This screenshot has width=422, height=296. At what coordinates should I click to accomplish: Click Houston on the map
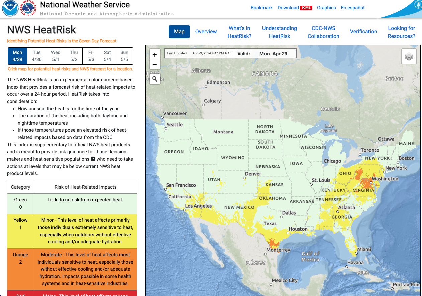(298, 229)
